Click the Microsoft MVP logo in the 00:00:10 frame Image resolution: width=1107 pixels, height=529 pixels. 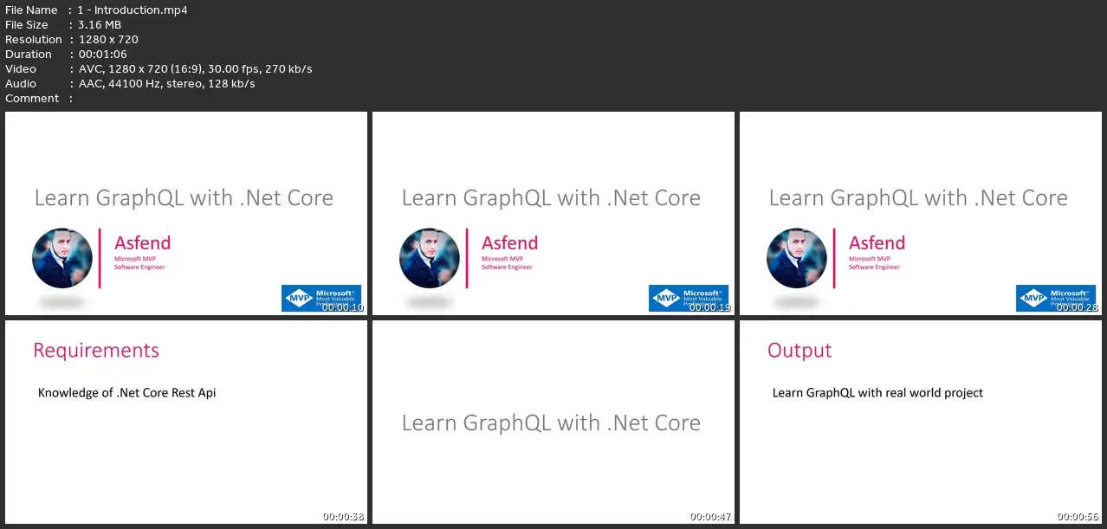(321, 298)
